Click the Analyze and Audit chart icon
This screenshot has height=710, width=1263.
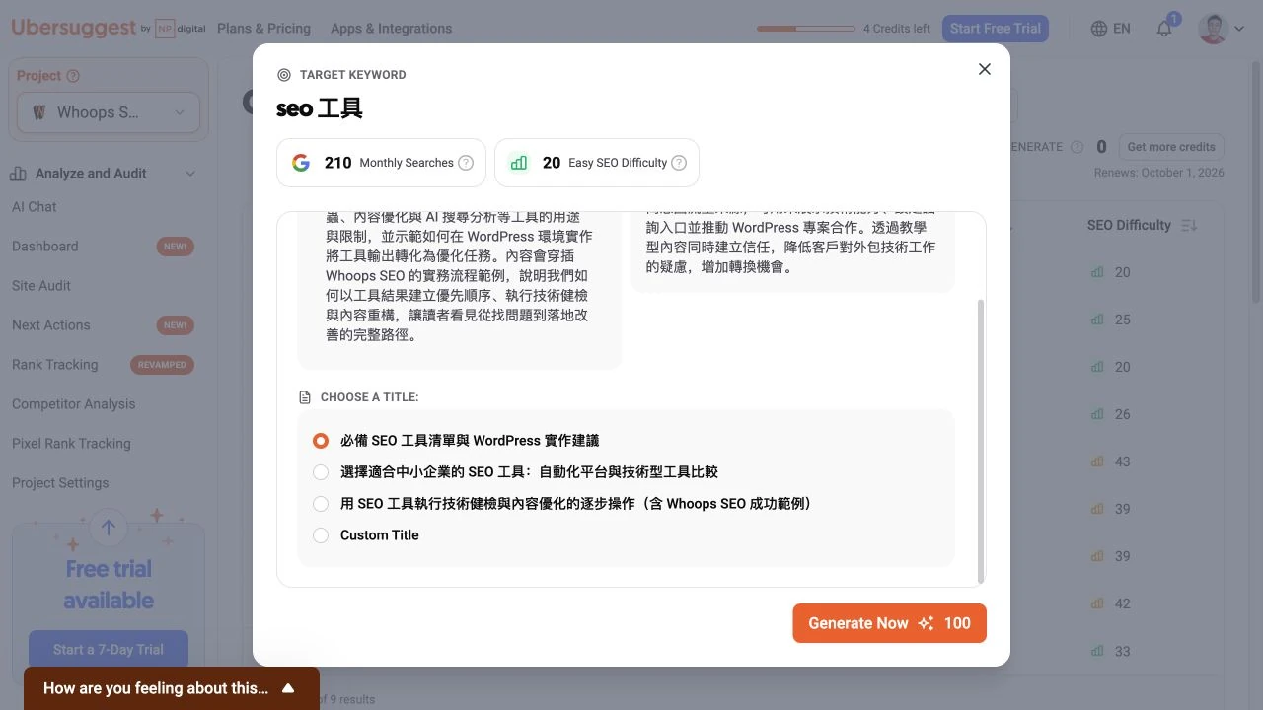tap(18, 174)
